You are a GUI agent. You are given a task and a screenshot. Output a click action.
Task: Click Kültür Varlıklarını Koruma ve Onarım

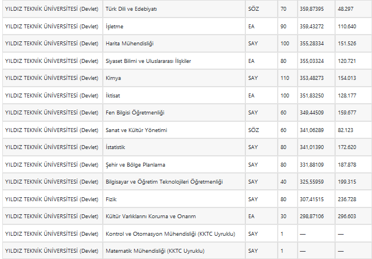click(151, 216)
